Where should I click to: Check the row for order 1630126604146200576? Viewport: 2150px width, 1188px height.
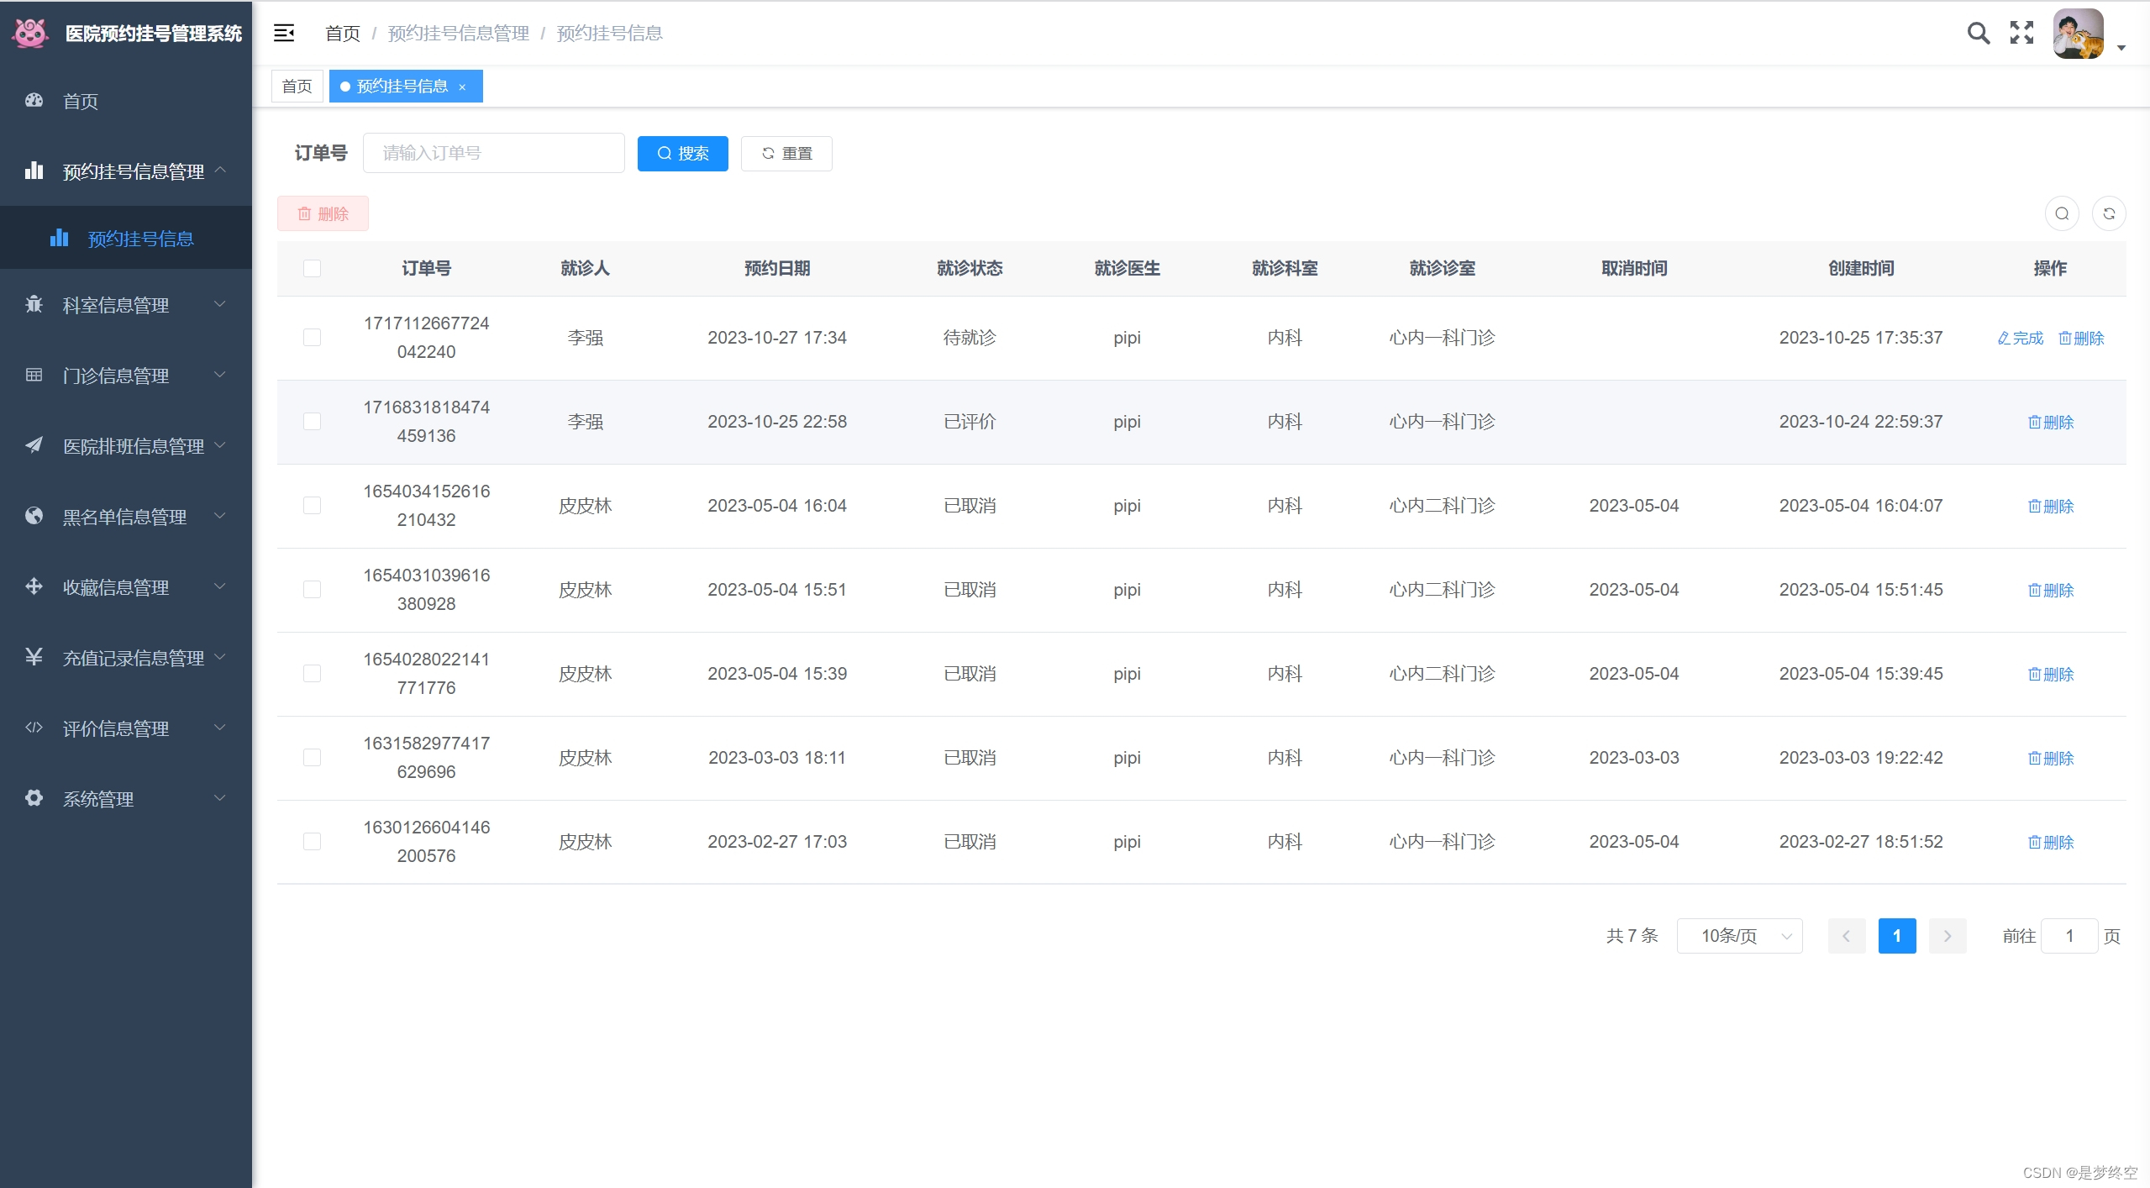[x=312, y=842]
